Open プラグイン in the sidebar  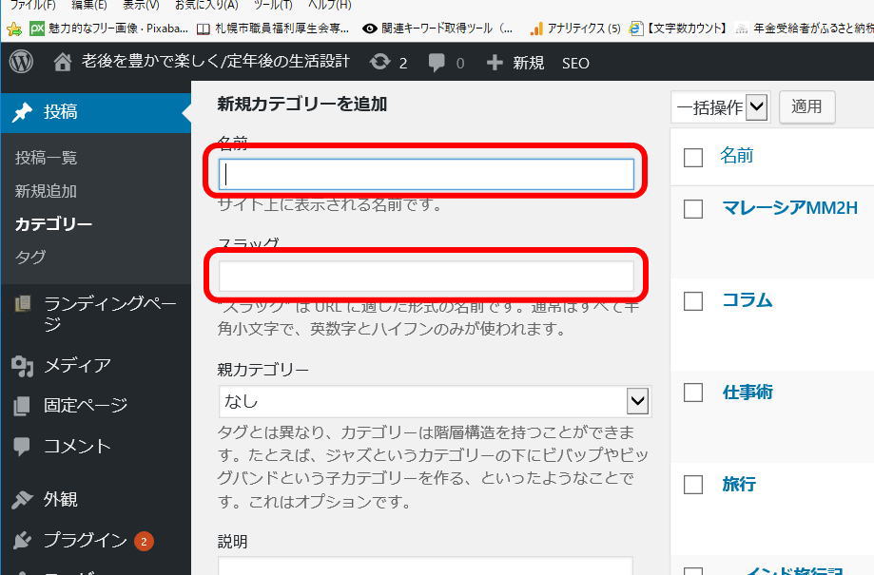click(x=85, y=540)
